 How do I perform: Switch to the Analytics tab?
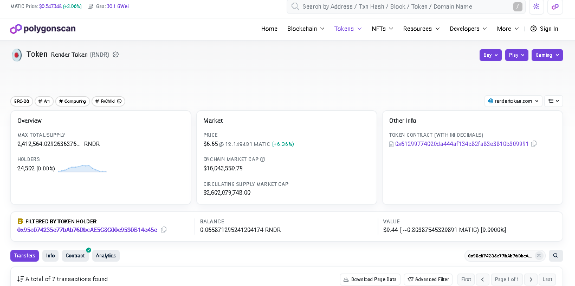click(106, 256)
